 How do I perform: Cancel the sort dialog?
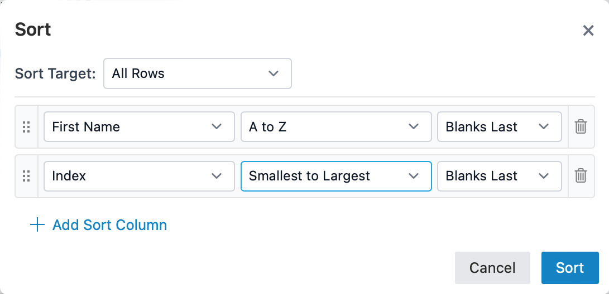click(492, 268)
